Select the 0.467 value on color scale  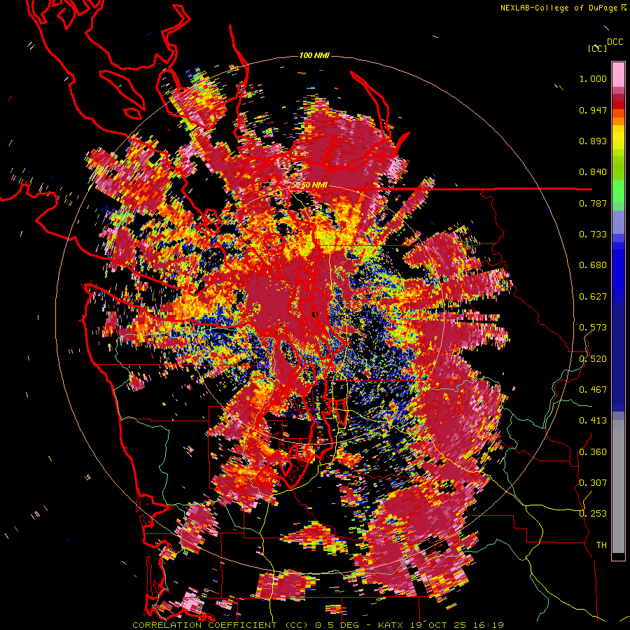[x=593, y=390]
